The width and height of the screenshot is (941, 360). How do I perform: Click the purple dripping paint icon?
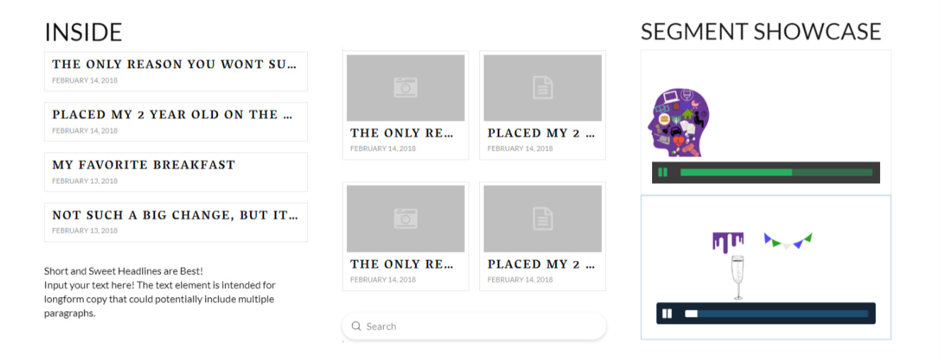[x=727, y=240]
